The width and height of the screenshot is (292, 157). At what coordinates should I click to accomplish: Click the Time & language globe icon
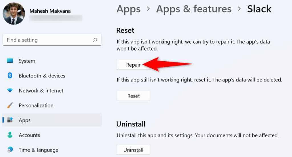click(10, 150)
